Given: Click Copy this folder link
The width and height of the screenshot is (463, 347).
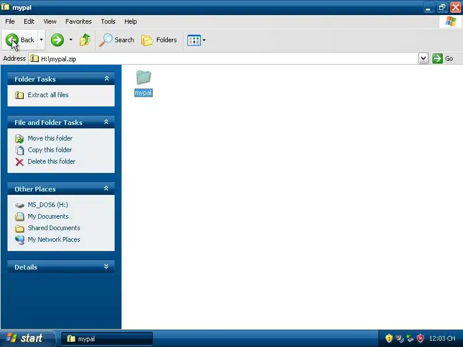Looking at the screenshot, I should tap(50, 150).
